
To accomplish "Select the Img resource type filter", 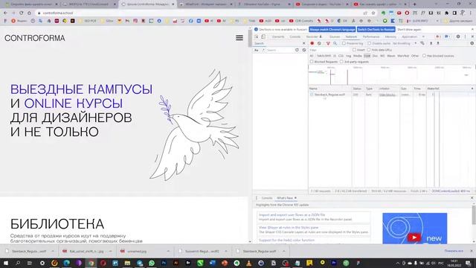I will (348, 56).
